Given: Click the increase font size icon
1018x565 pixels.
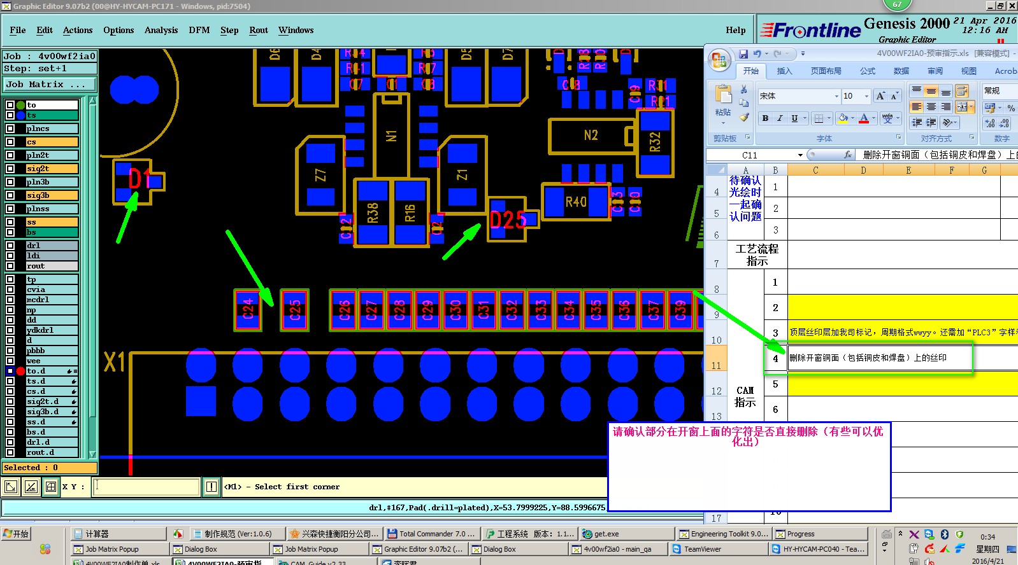Looking at the screenshot, I should click(880, 96).
